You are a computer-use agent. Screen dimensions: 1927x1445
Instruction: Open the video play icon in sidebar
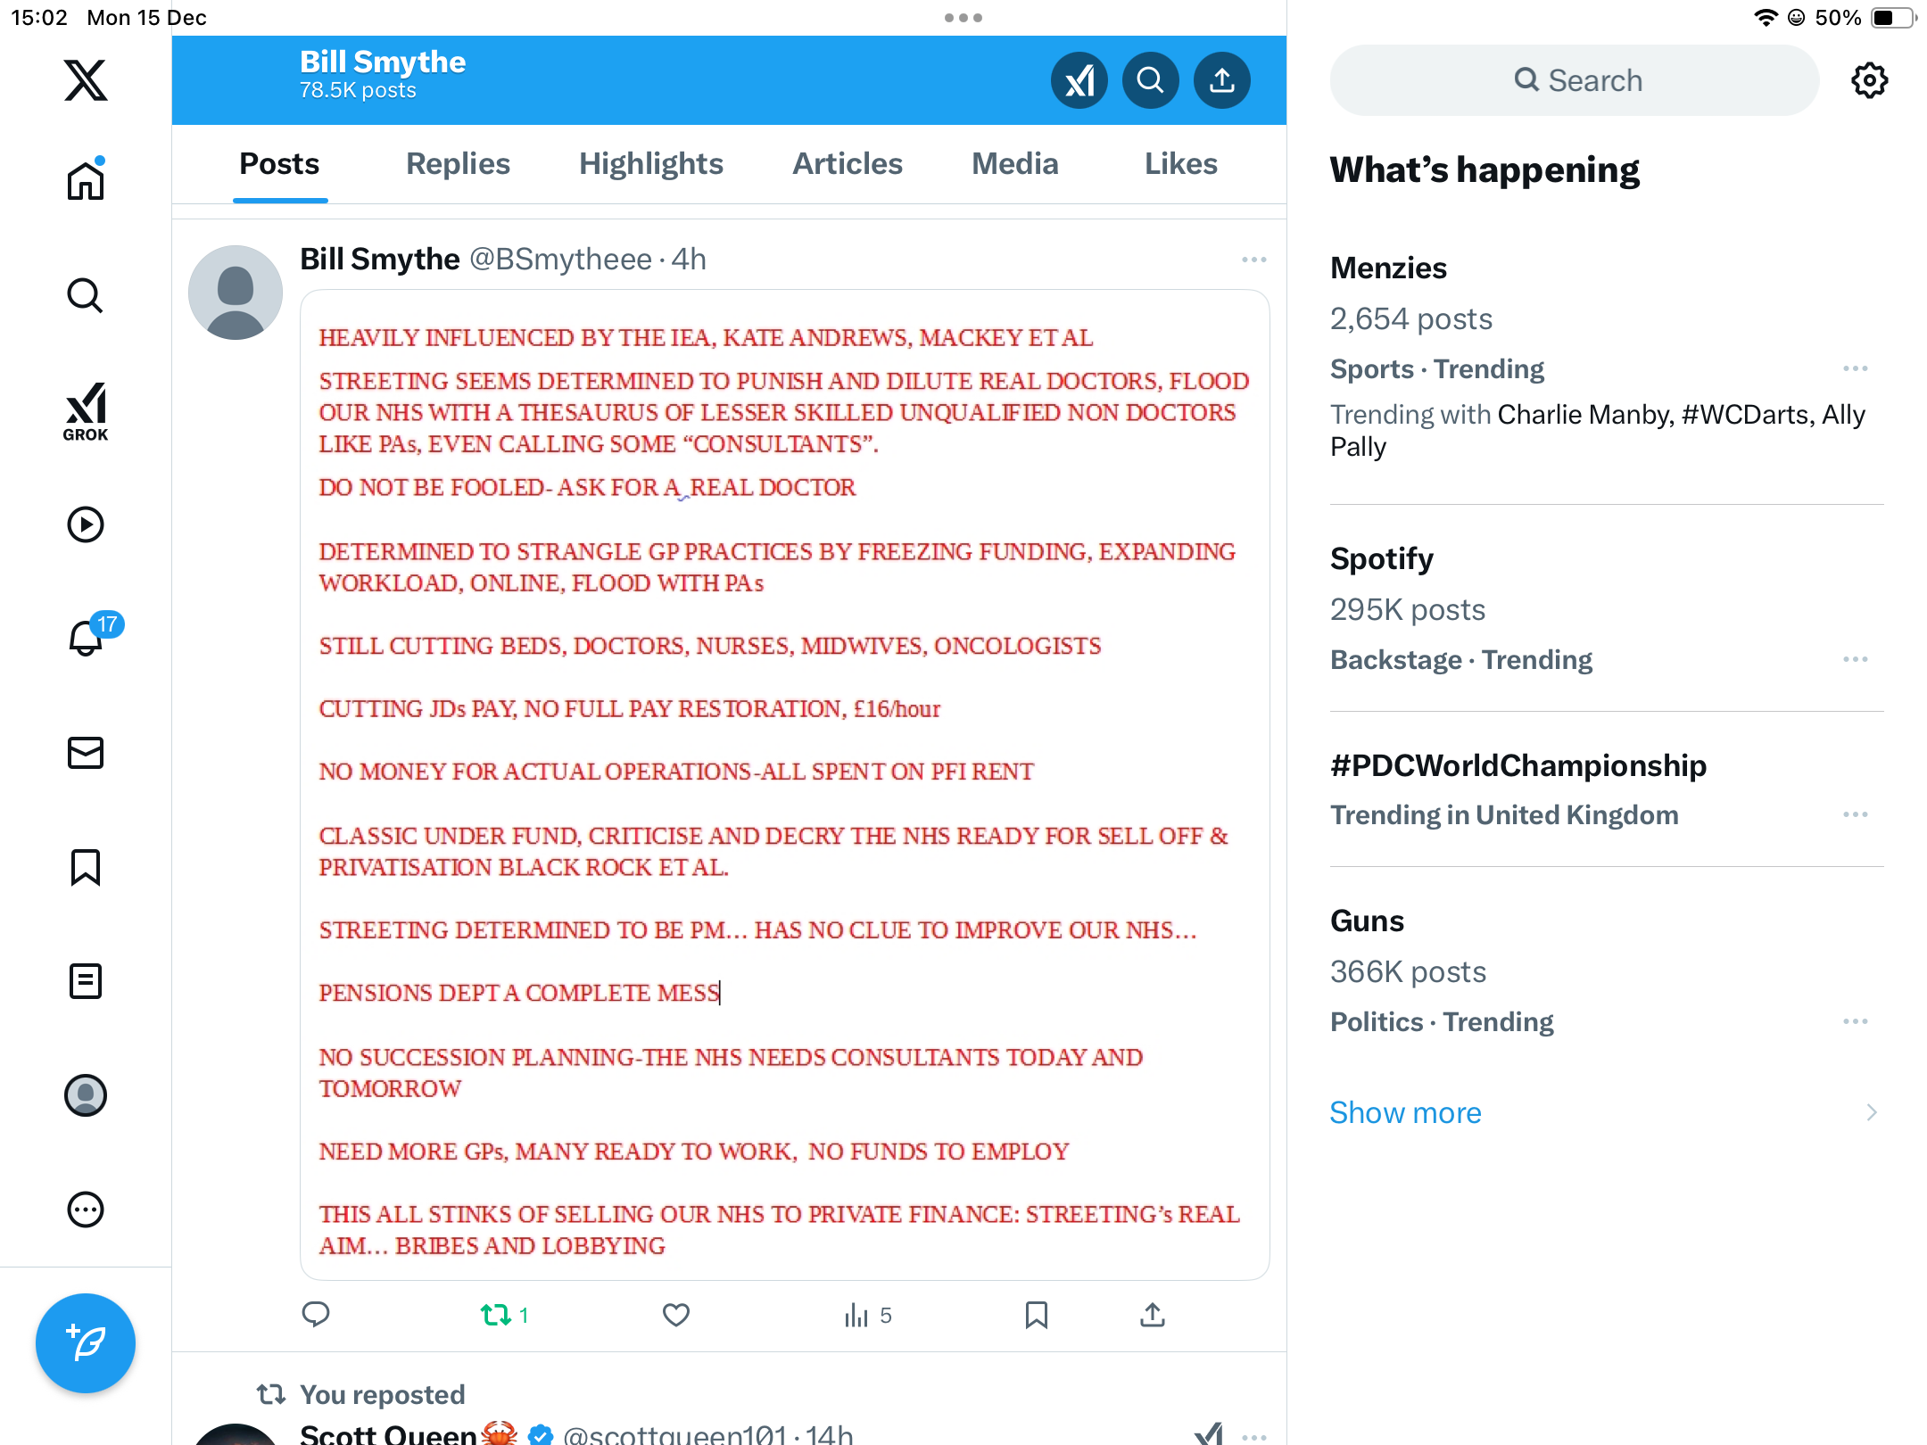[86, 524]
